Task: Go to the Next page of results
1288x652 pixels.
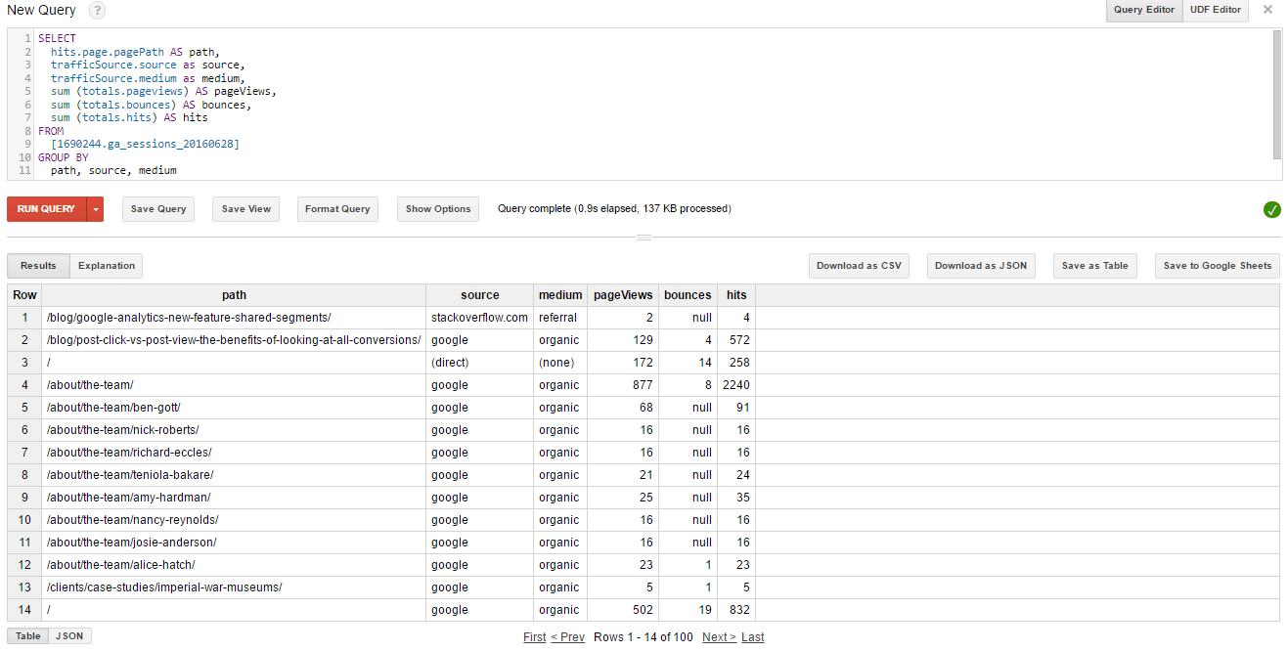Action: (718, 636)
